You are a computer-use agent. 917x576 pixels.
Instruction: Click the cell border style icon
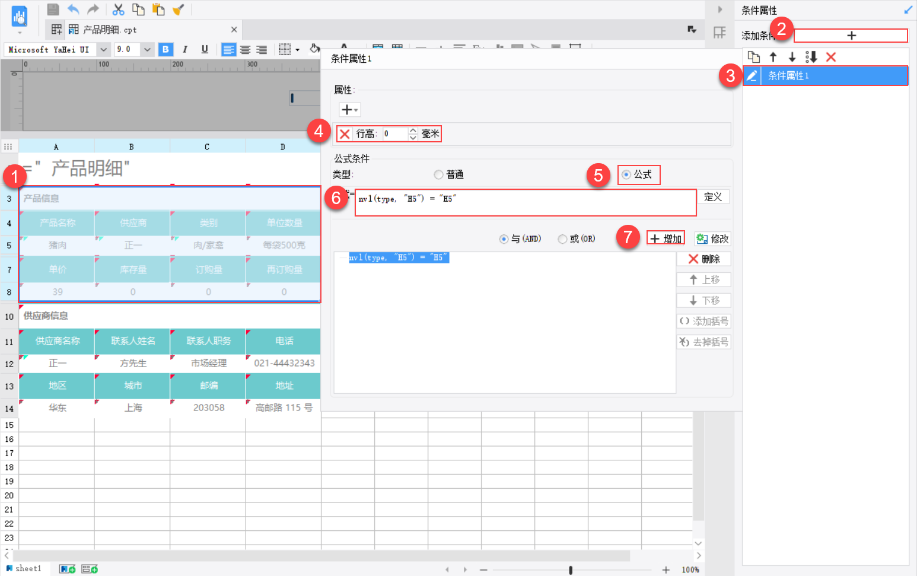(x=285, y=49)
